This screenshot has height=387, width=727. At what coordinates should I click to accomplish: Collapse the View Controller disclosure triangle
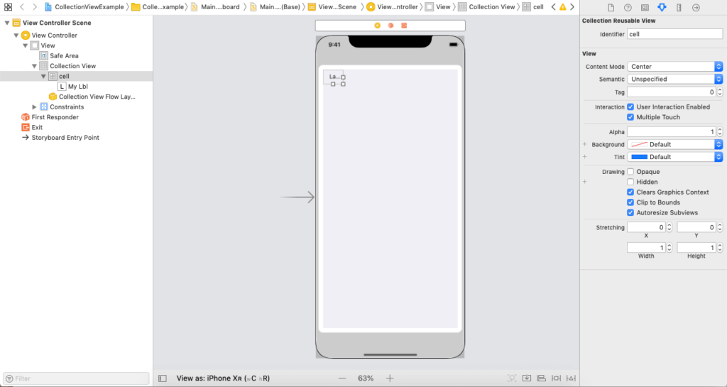(16, 36)
